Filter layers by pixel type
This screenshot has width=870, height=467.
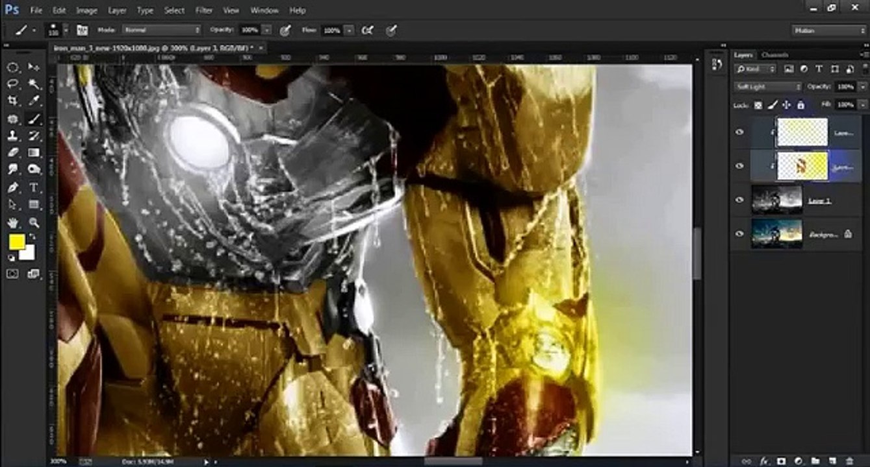coord(789,69)
